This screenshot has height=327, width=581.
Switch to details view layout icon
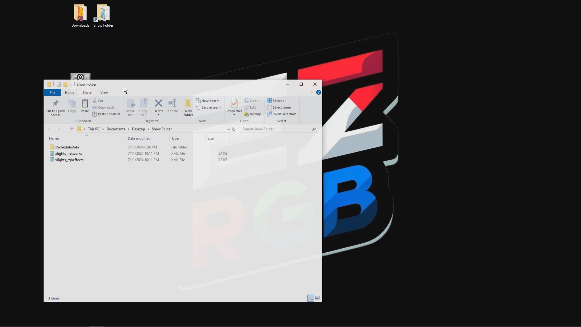311,298
